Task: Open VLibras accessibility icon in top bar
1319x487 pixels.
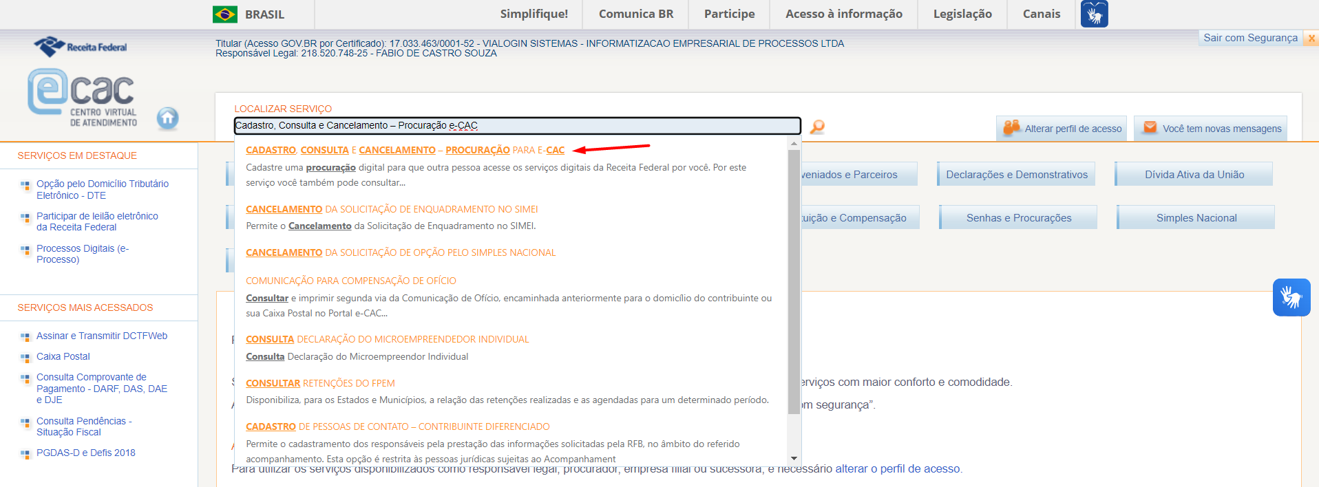Action: pyautogui.click(x=1094, y=14)
